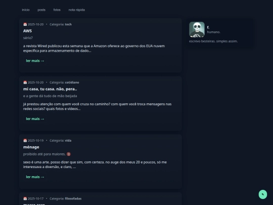This screenshot has width=273, height=205.
Task: Click 'ler mais' under mi casa, tu casa post
Action: coord(35,119)
